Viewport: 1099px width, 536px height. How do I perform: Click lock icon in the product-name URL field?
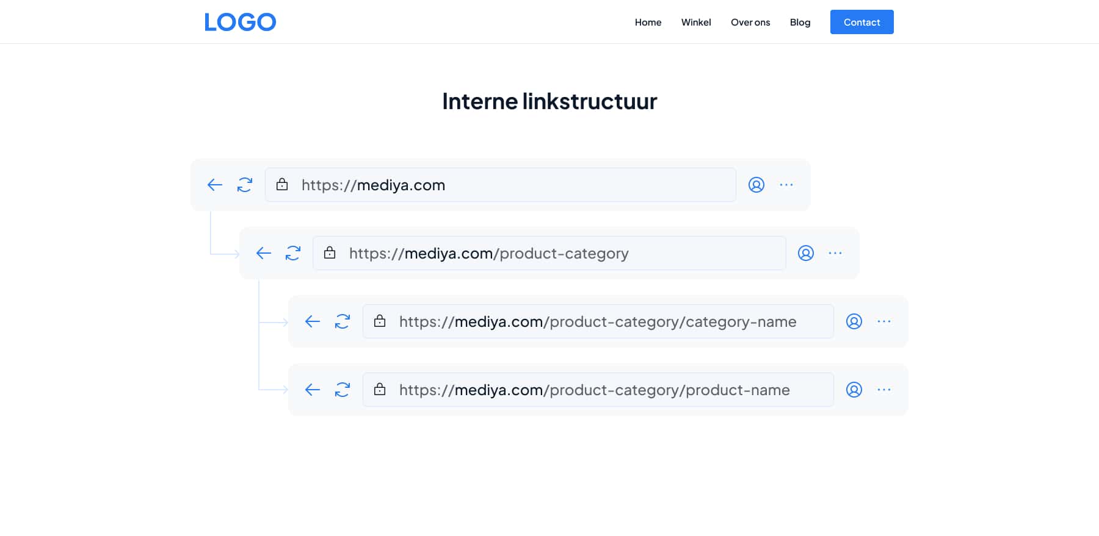[x=380, y=389]
